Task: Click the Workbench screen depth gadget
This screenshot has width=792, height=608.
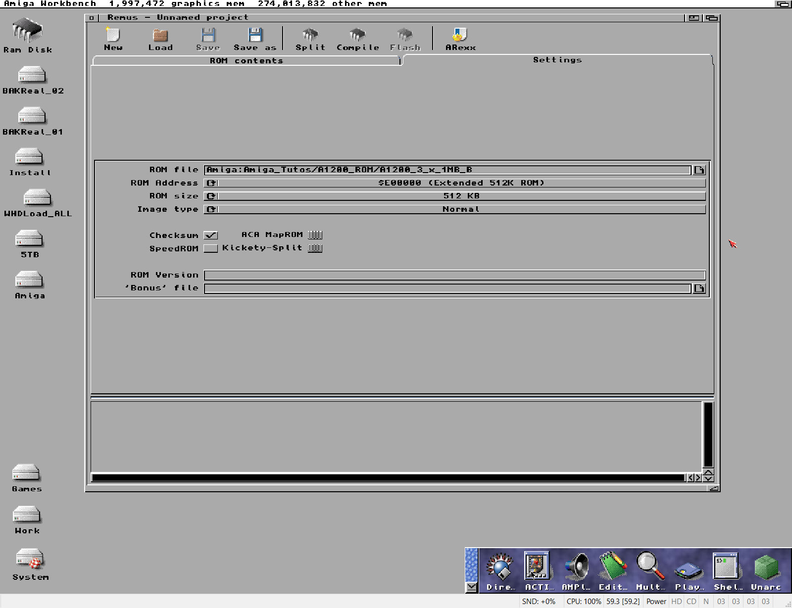Action: (x=783, y=4)
